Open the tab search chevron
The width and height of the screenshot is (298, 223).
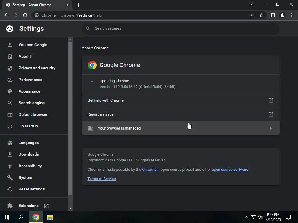(251, 4)
